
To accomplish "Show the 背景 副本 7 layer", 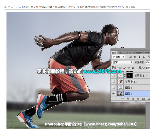I will [x=114, y=76].
